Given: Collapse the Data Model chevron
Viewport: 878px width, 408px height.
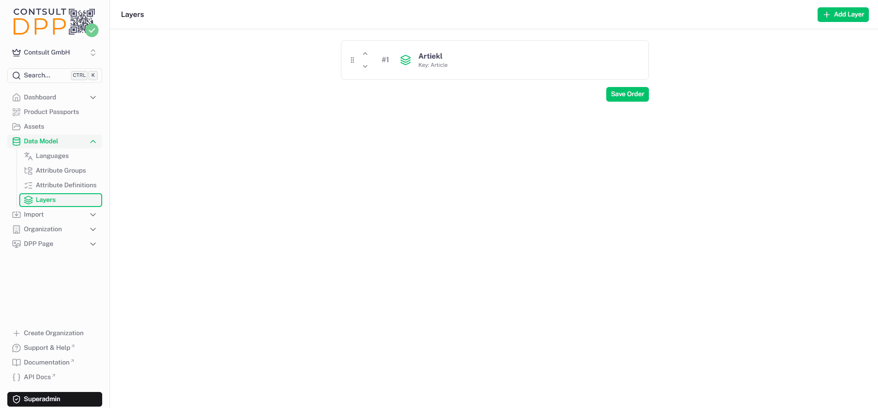Looking at the screenshot, I should pos(93,141).
